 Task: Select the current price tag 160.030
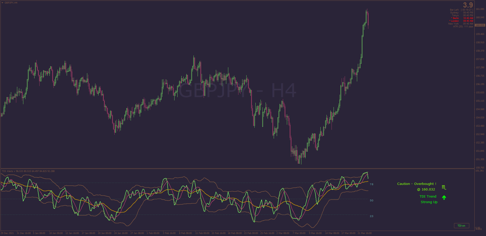pos(480,25)
